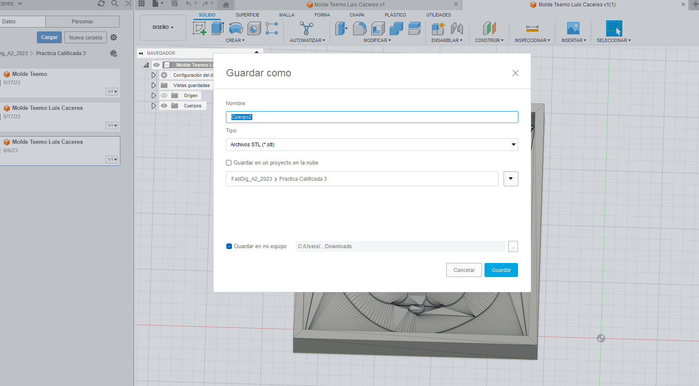Select the Extrude tool
699x386 pixels.
coord(217,28)
